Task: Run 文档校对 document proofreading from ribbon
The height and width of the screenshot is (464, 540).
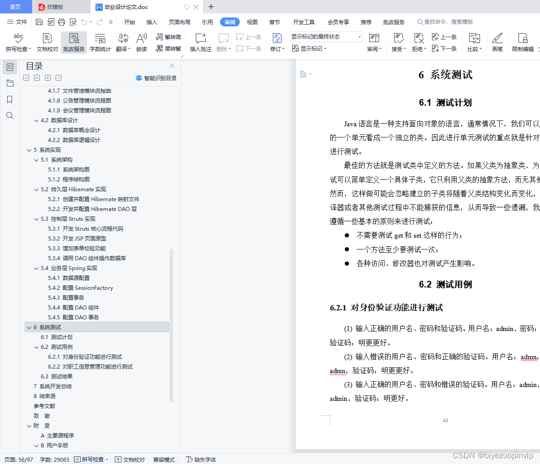Action: [47, 43]
